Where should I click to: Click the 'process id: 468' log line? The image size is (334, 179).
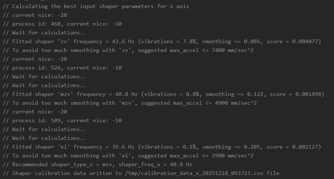coord(67,24)
